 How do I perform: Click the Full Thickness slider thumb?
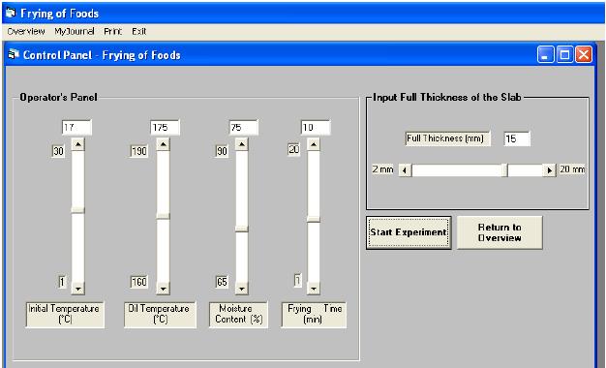(x=504, y=170)
